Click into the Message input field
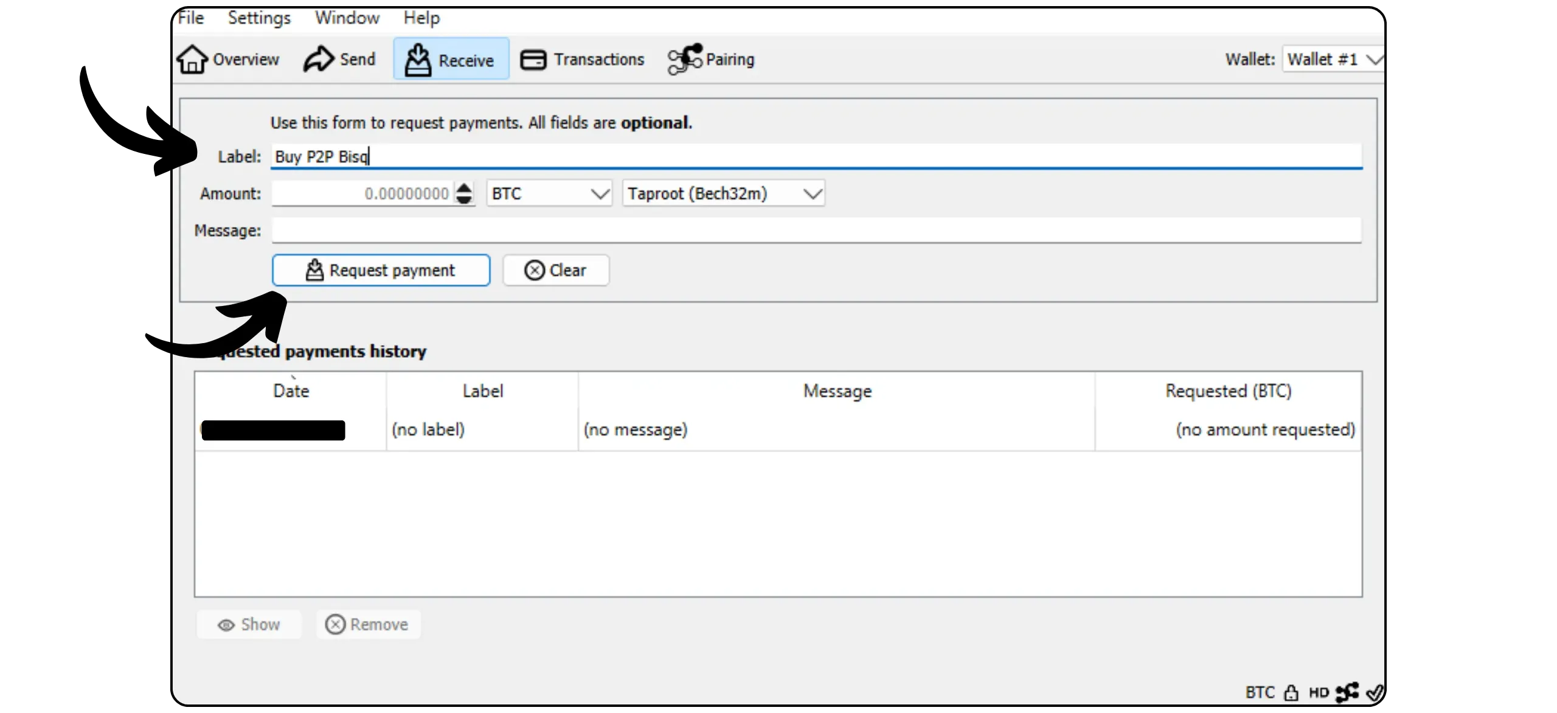This screenshot has width=1557, height=713. (x=815, y=231)
